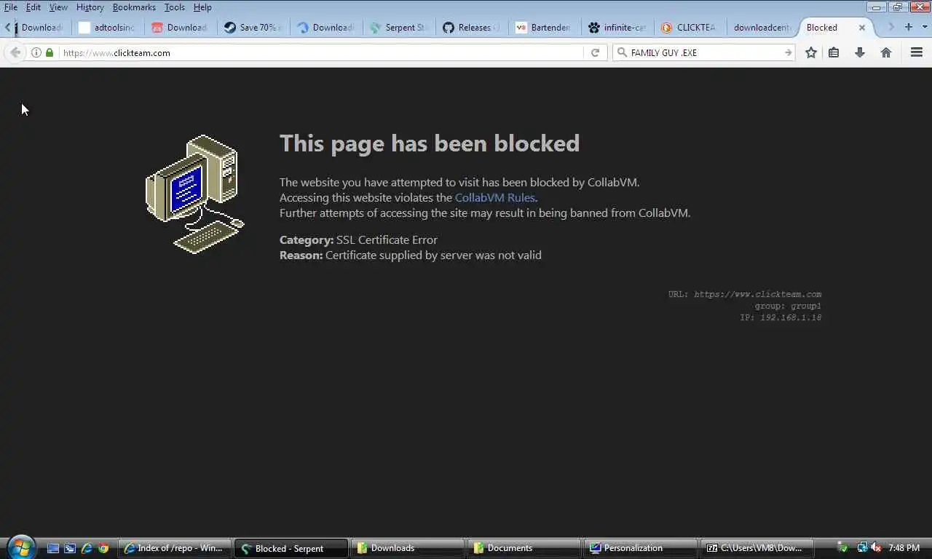List all tabs dropdown arrow

coord(925,27)
